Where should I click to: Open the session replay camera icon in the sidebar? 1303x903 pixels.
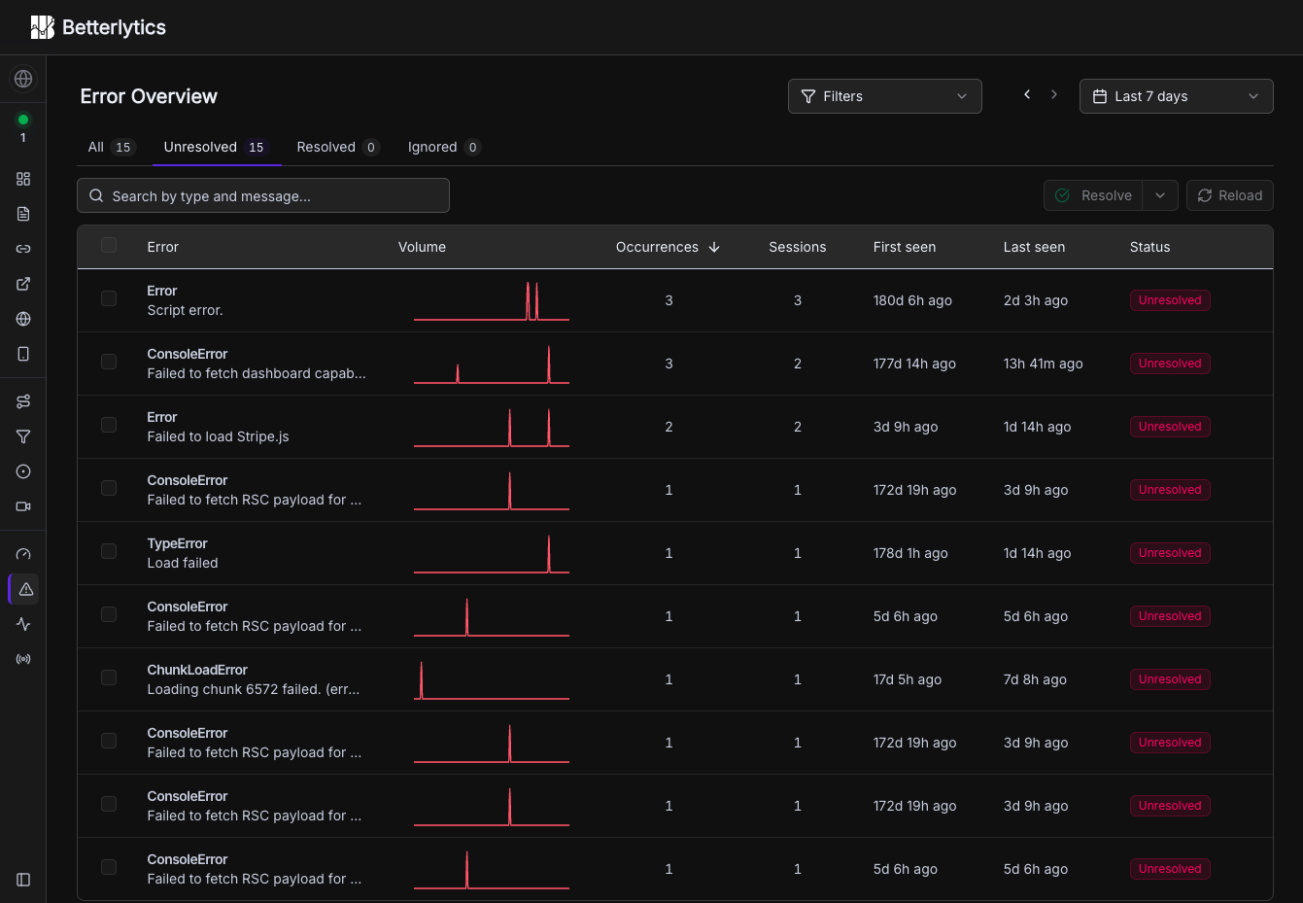[23, 506]
